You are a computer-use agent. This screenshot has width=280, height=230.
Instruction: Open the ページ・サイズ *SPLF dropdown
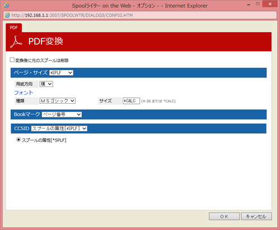[61, 72]
